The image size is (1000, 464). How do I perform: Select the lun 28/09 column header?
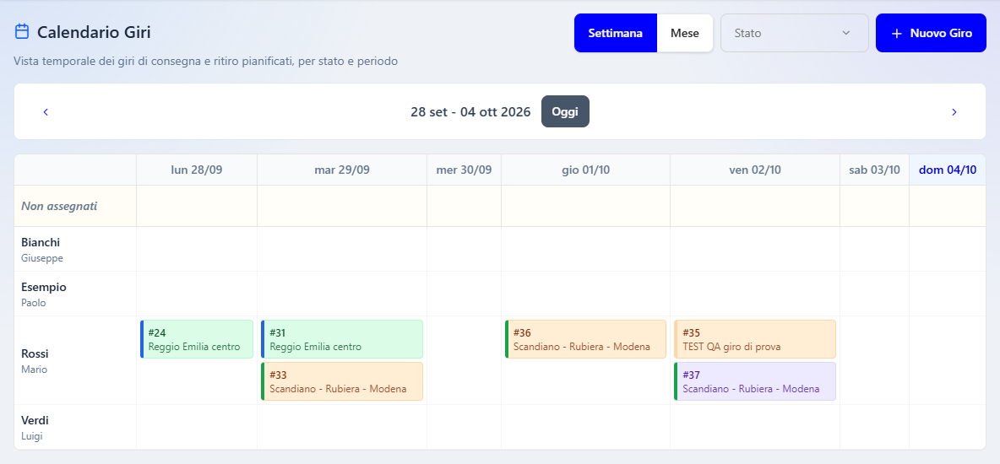click(197, 170)
